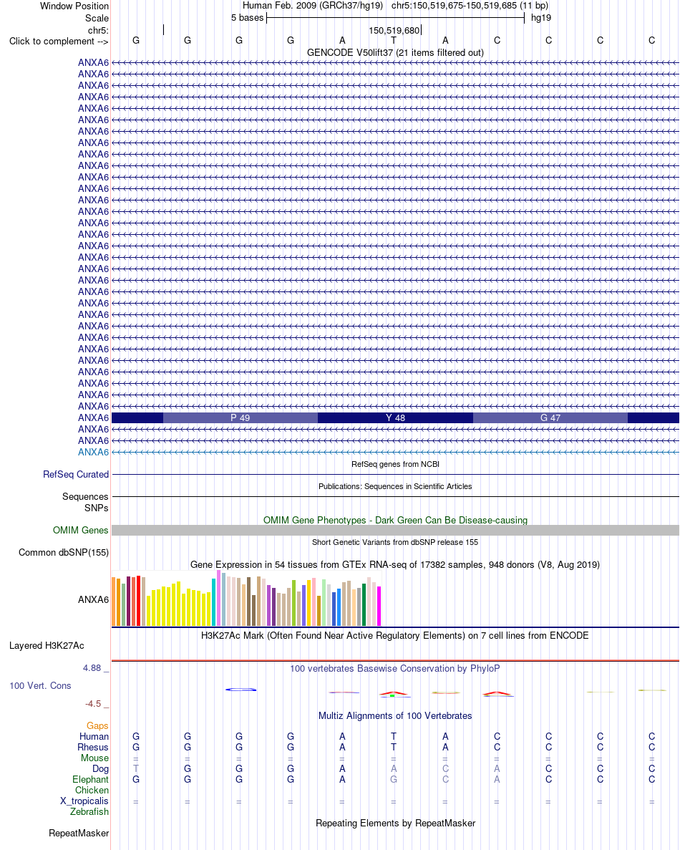Screen dimensions: 680x850
Task: Click ANXA6 label beside GTEx bar chart
Action: pos(93,599)
